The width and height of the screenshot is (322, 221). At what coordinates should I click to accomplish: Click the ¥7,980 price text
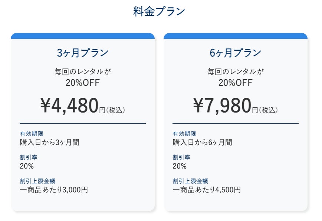pyautogui.click(x=223, y=105)
